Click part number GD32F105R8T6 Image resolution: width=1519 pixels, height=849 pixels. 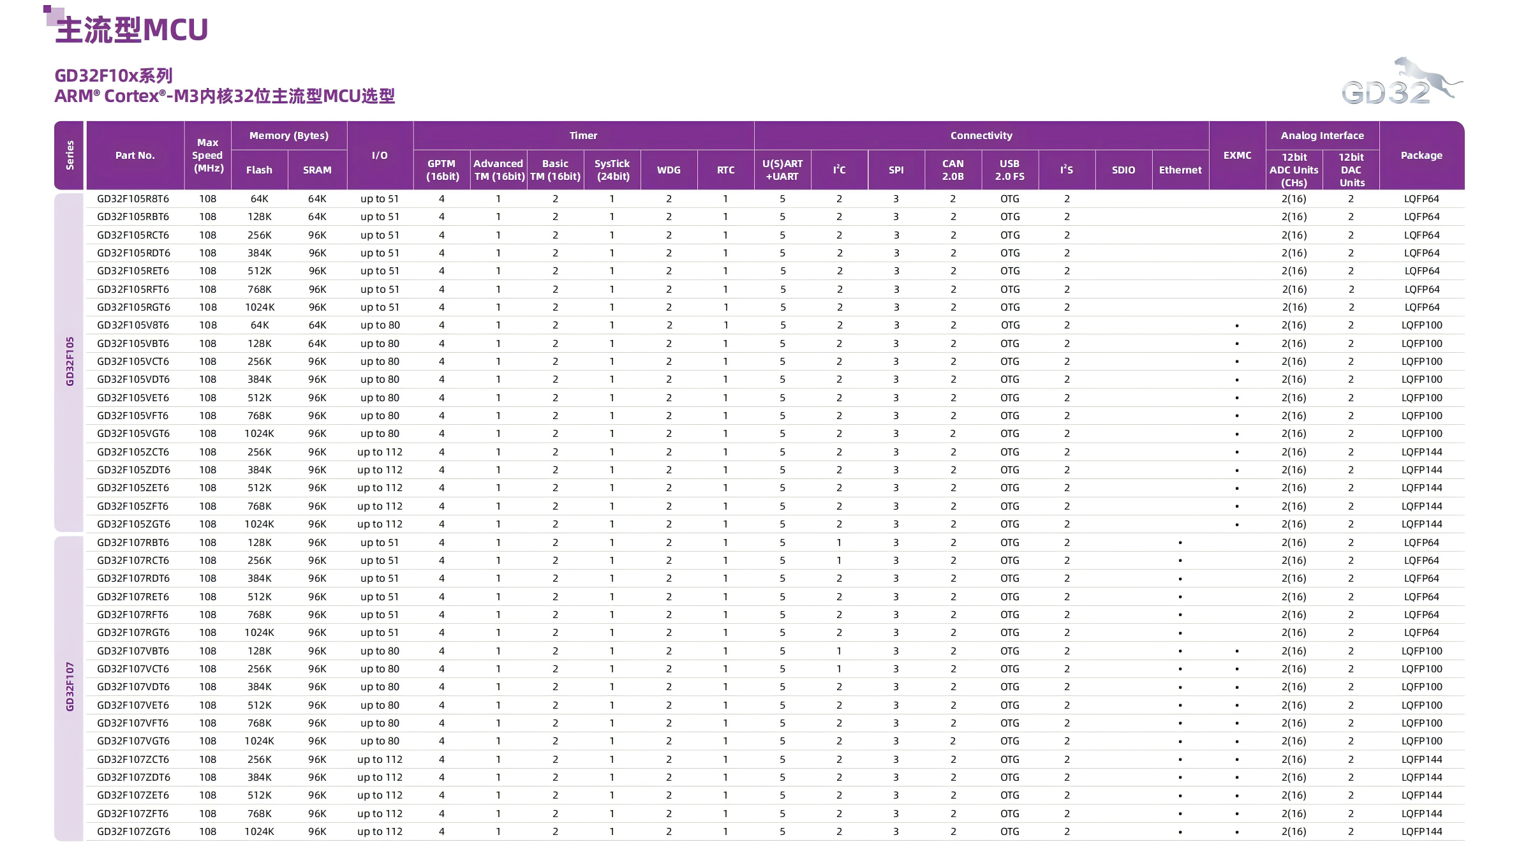point(133,198)
